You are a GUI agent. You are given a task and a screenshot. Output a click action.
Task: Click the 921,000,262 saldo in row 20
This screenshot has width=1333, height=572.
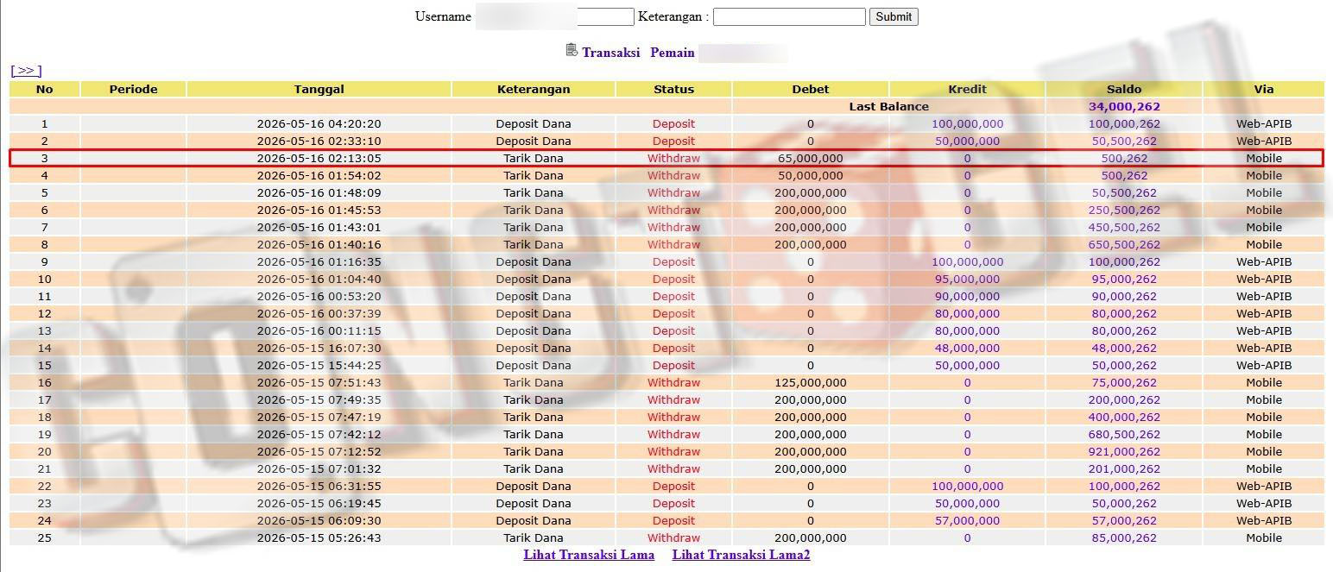pyautogui.click(x=1124, y=451)
